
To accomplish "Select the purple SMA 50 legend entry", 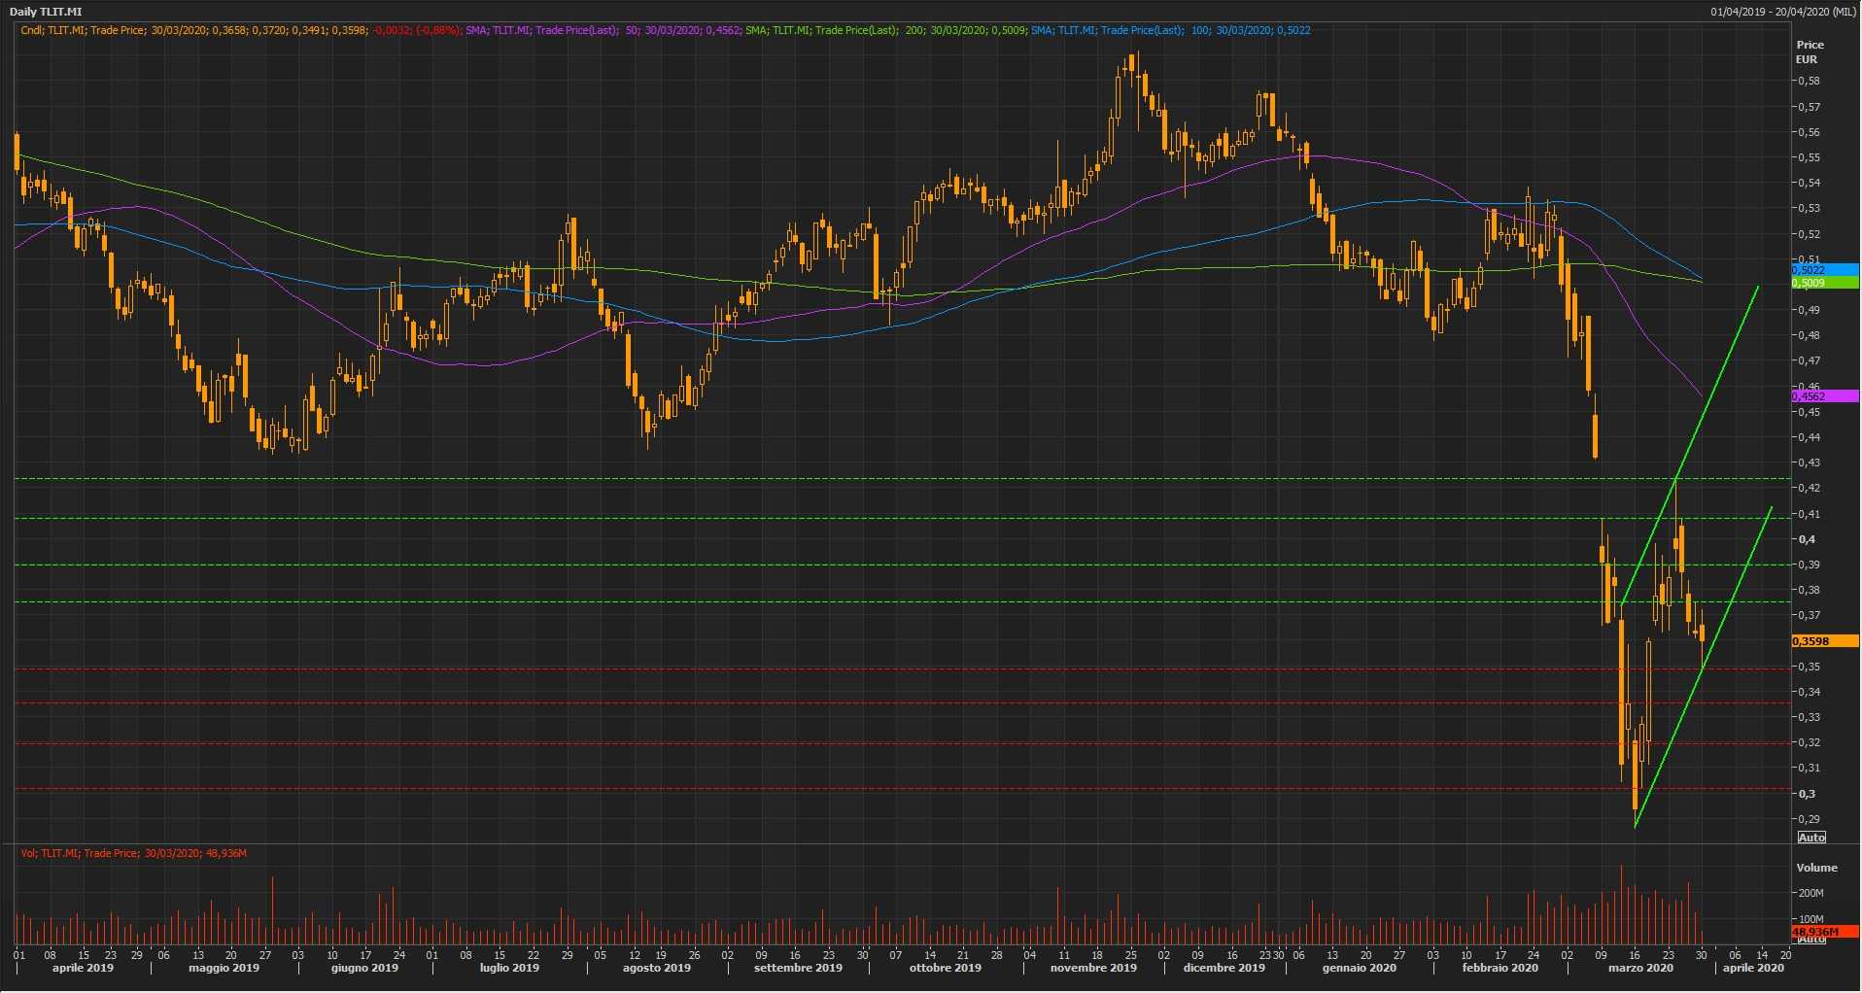I will tap(603, 30).
